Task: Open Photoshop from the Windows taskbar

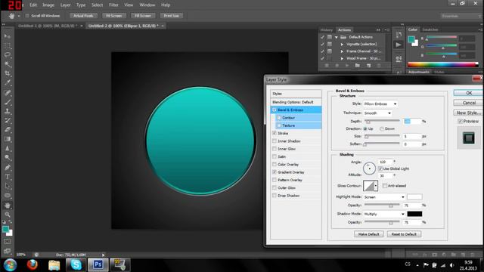Action: (x=98, y=264)
